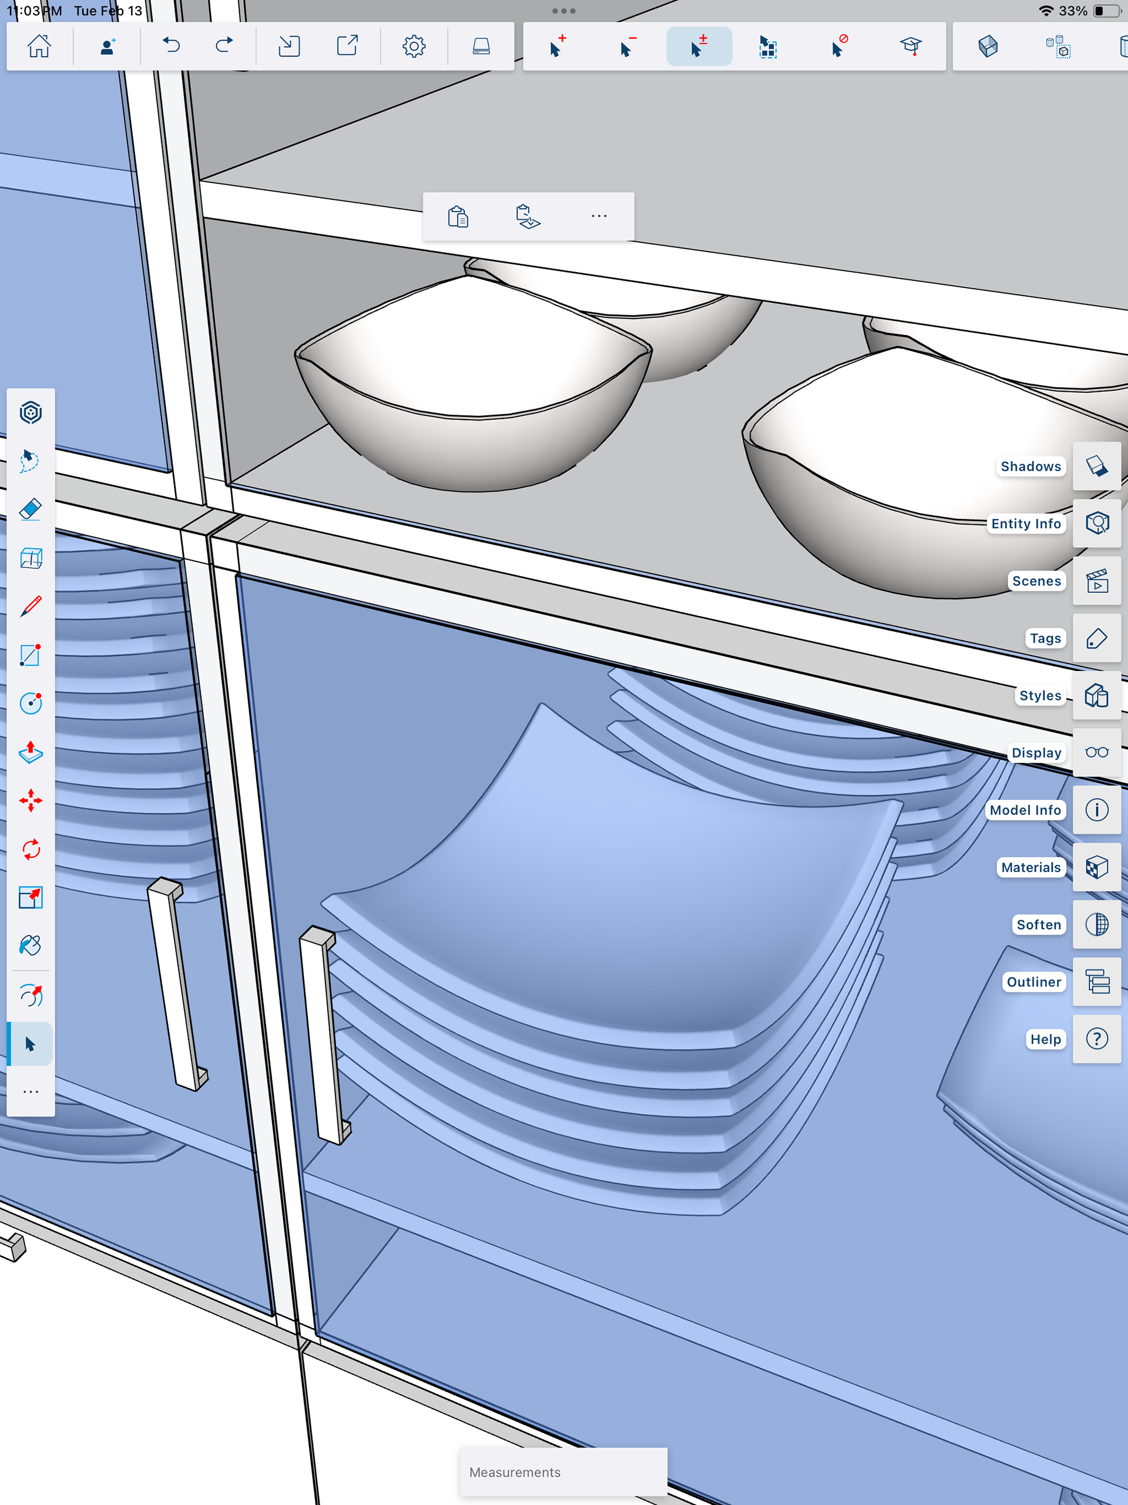Redo the last action
The image size is (1128, 1505).
click(x=224, y=46)
